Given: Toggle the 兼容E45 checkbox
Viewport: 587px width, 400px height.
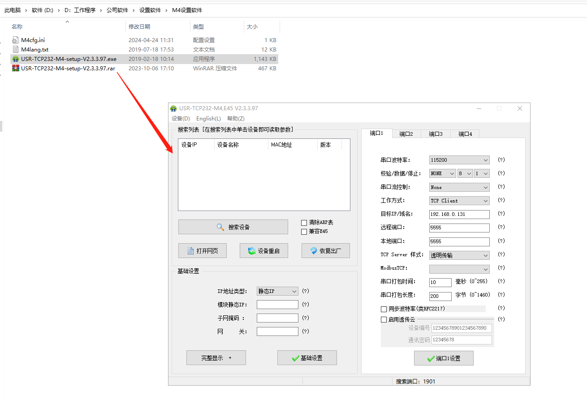Looking at the screenshot, I should 304,232.
